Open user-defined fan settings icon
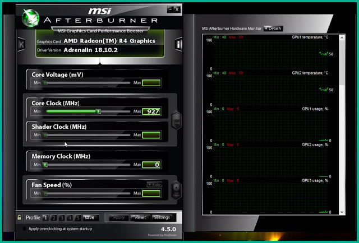This screenshot has height=243, width=359. coord(176,191)
